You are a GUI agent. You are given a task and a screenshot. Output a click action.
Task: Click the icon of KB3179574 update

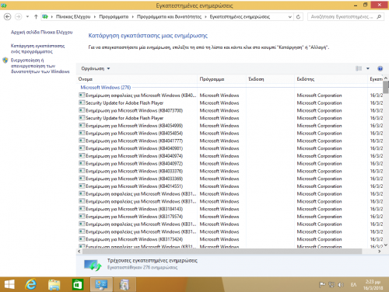(x=82, y=216)
